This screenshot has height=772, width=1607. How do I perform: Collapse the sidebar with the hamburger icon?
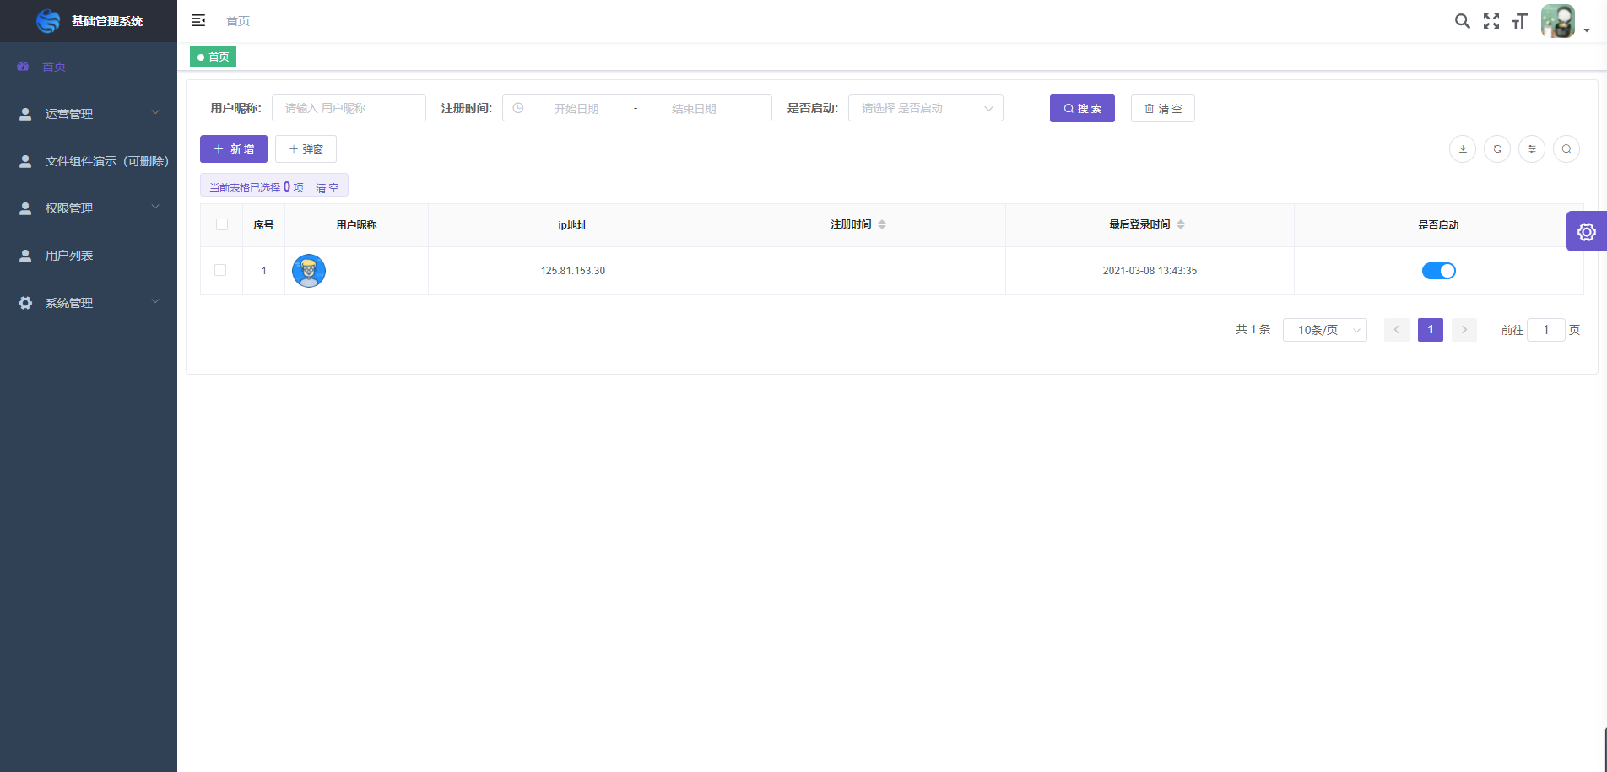[x=198, y=20]
